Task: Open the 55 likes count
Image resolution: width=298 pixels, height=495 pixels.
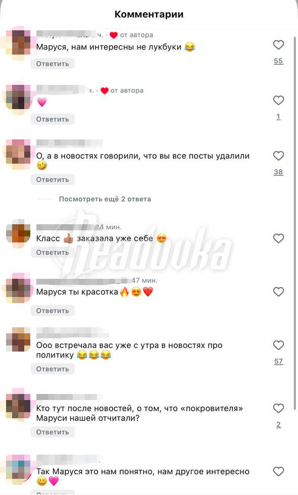Action: [x=278, y=61]
